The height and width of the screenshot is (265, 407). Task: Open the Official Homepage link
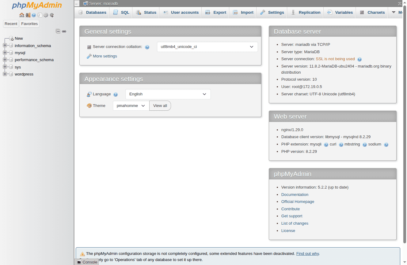[298, 202]
